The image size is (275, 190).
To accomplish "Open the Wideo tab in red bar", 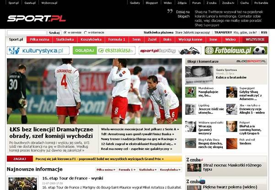I will click(x=231, y=40).
